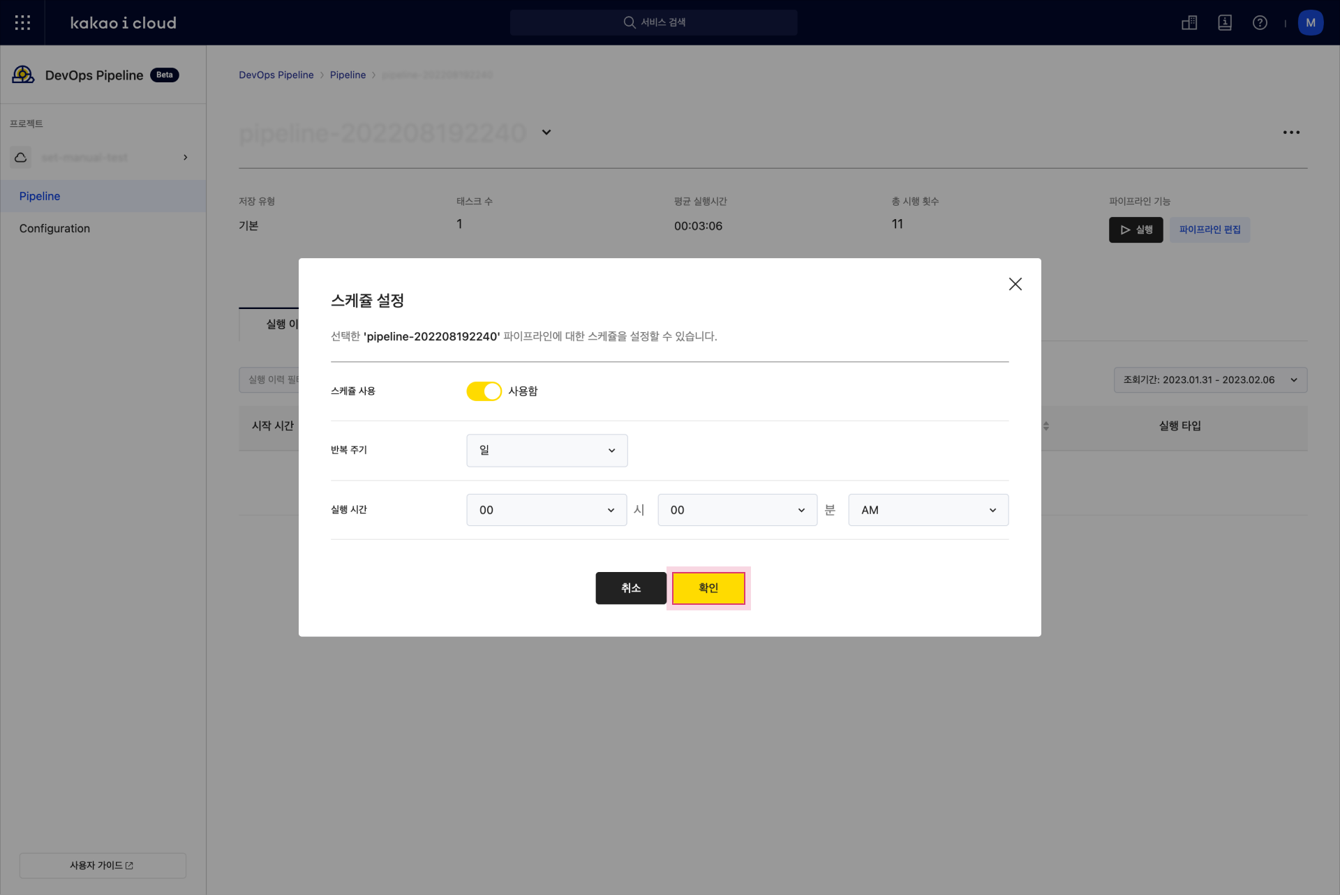Go to Pipeline breadcrumb link
This screenshot has width=1340, height=895.
click(x=348, y=75)
